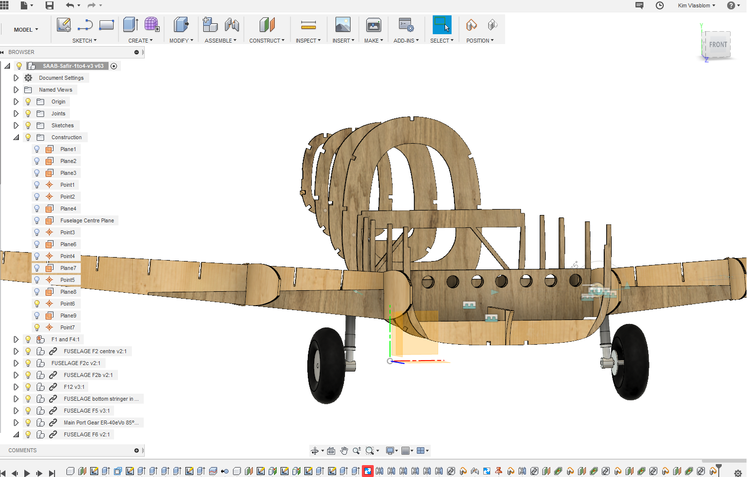The width and height of the screenshot is (747, 477).
Task: Toggle visibility lightbulb for Origin folder
Action: coord(28,102)
